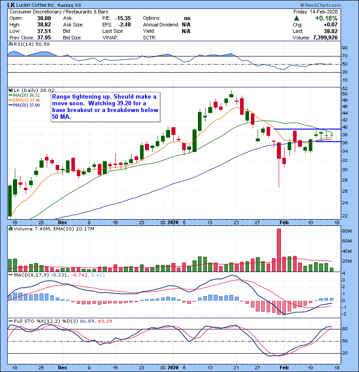359x372 pixels.
Task: Click the EPS value -2.48
Action: 124,25
